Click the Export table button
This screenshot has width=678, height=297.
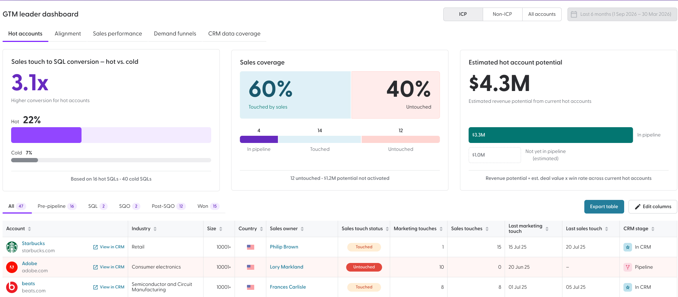point(604,207)
